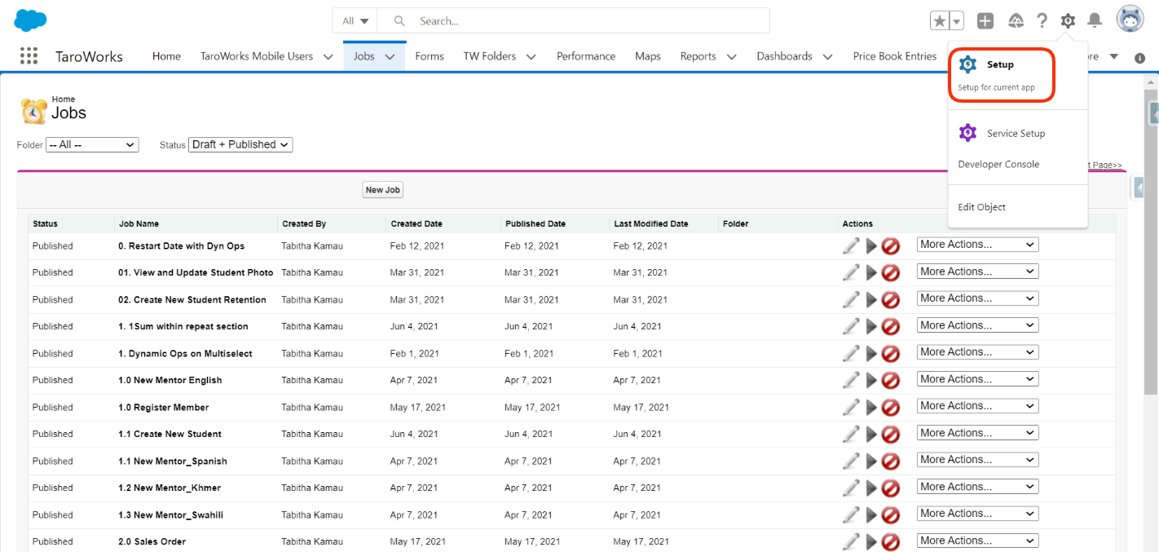Expand the Reports tab chevron

point(731,57)
